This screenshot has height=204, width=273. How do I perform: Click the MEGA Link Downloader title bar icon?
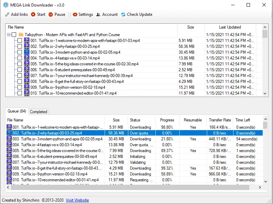6,5
